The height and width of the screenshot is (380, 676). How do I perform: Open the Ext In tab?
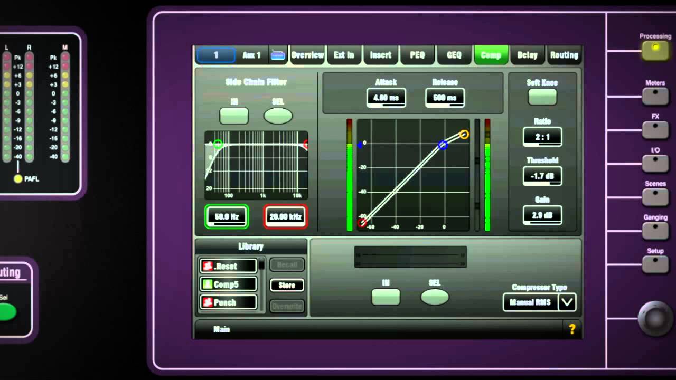point(344,55)
